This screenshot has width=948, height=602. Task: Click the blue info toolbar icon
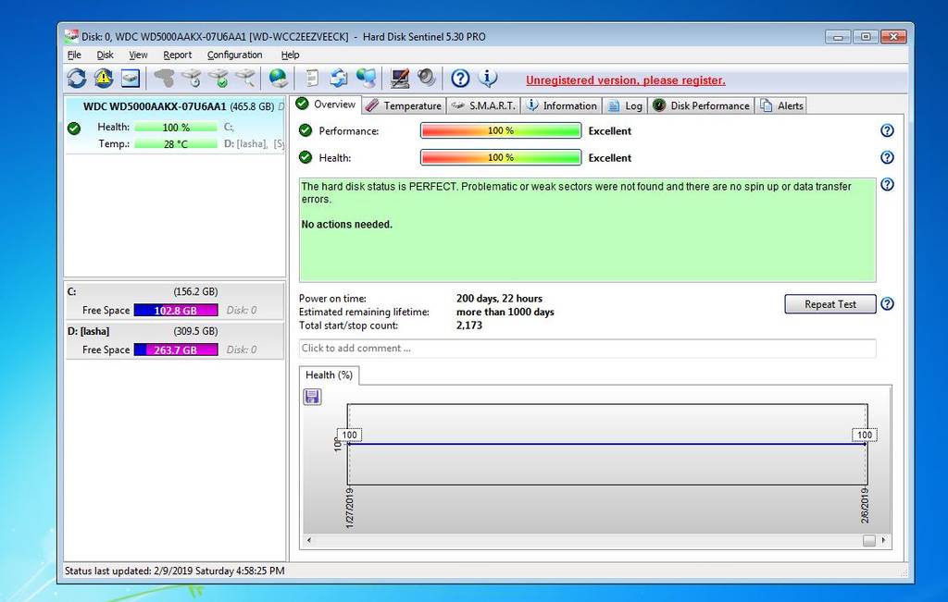487,79
